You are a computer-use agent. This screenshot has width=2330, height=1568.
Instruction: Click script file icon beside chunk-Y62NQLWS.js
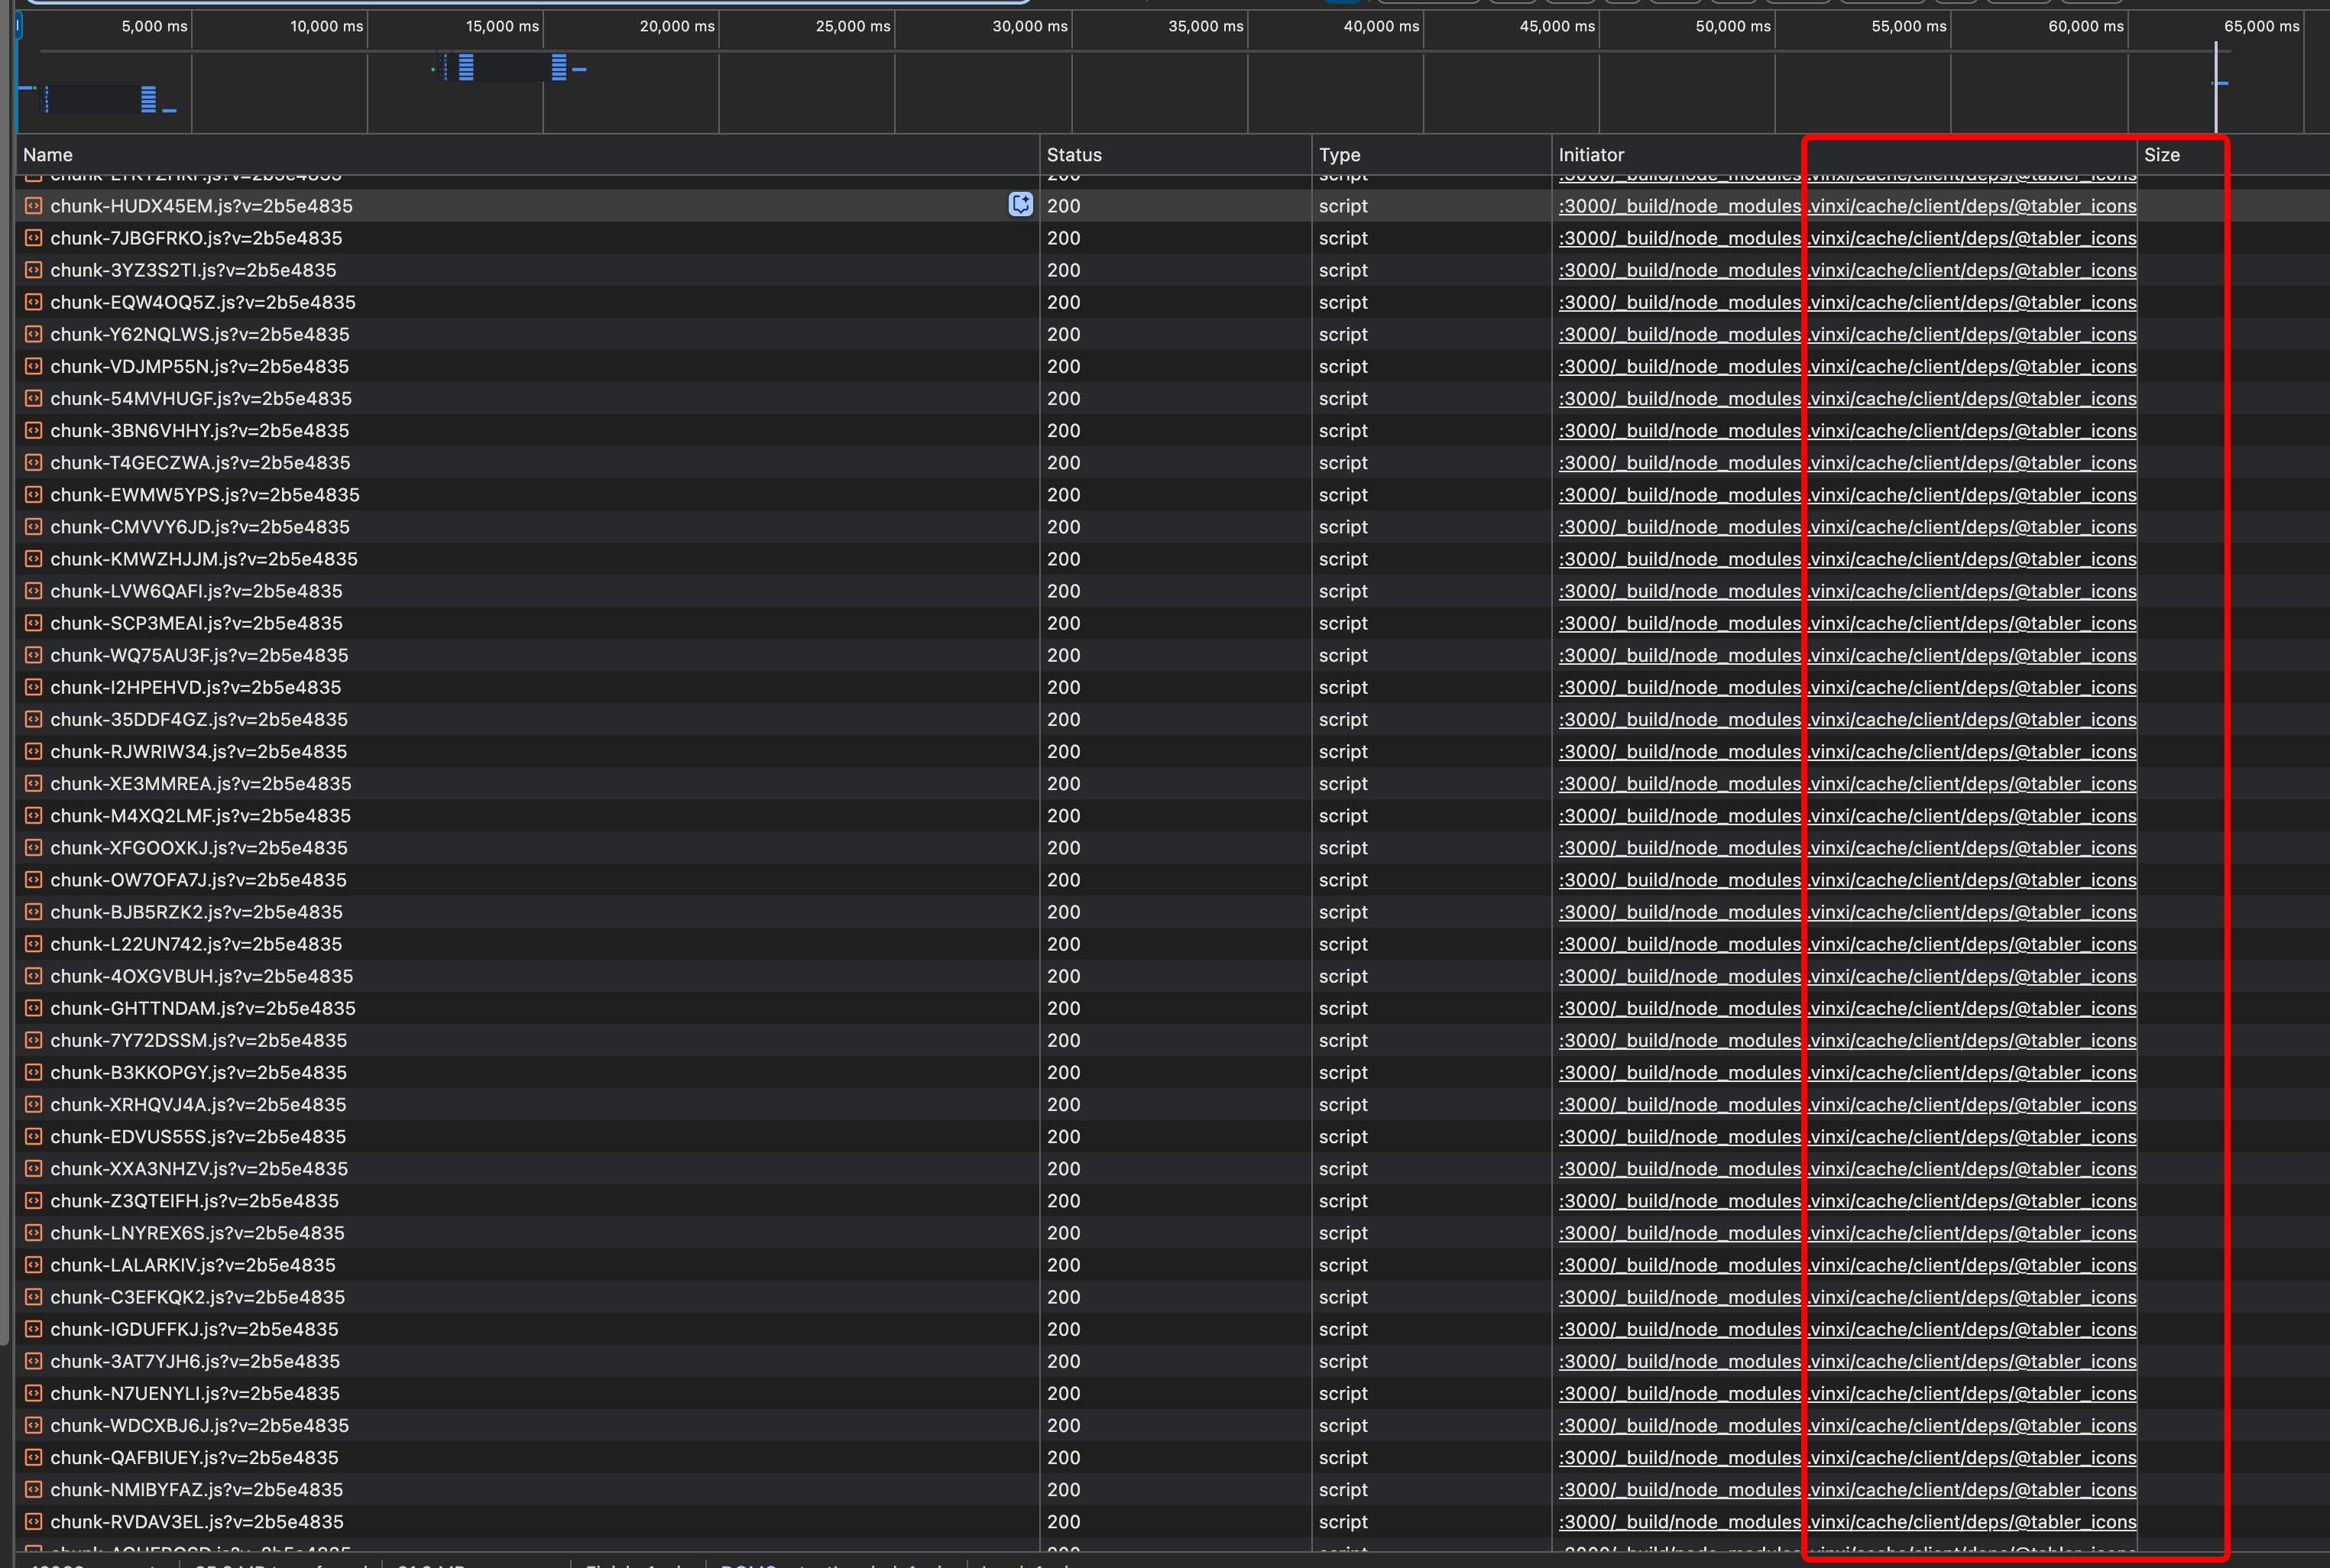click(33, 334)
